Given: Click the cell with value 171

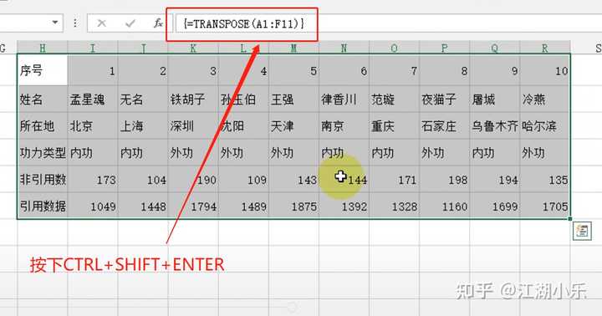Looking at the screenshot, I should 395,179.
